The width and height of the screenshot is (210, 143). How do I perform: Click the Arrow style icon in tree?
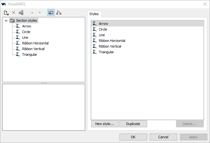coord(18,26)
